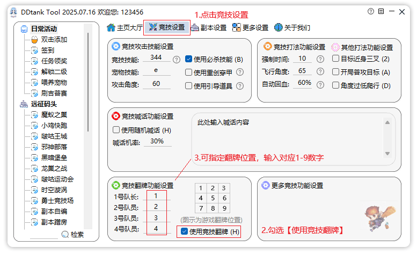This screenshot has height=254, width=417.
Task: Click the help icon beside 飞行角度
Action: 320,71
